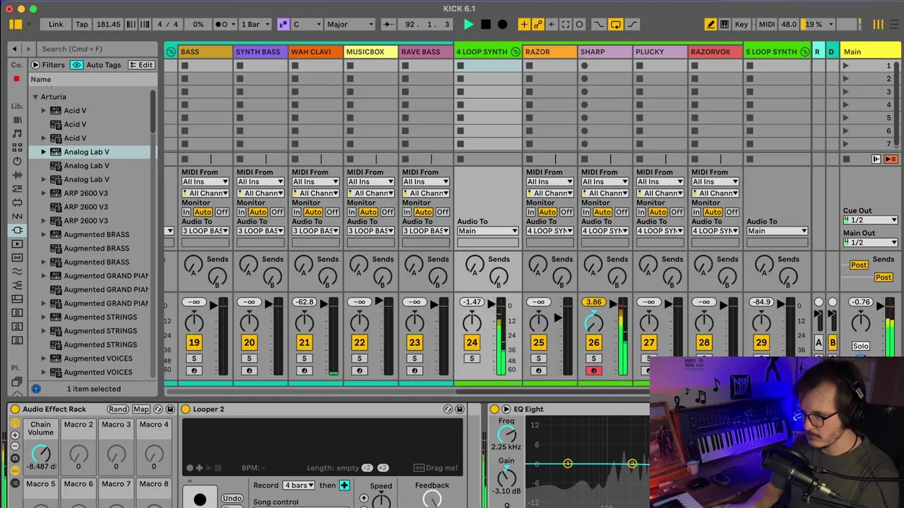Click the Link button
The width and height of the screenshot is (904, 508).
56,24
